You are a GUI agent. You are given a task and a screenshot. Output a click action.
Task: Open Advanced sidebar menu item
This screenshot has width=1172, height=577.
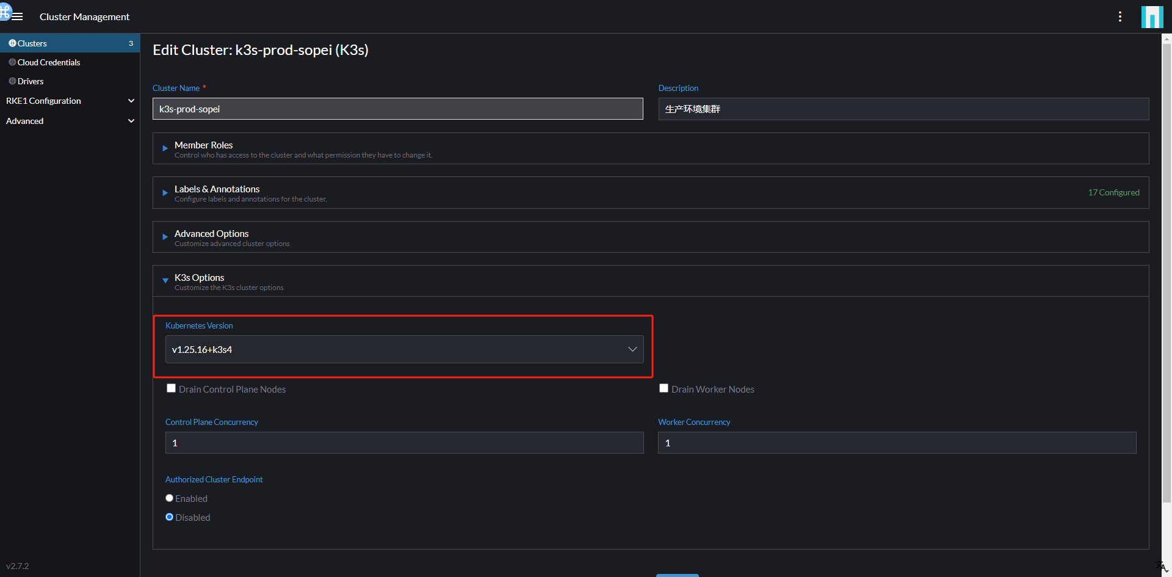pyautogui.click(x=24, y=121)
